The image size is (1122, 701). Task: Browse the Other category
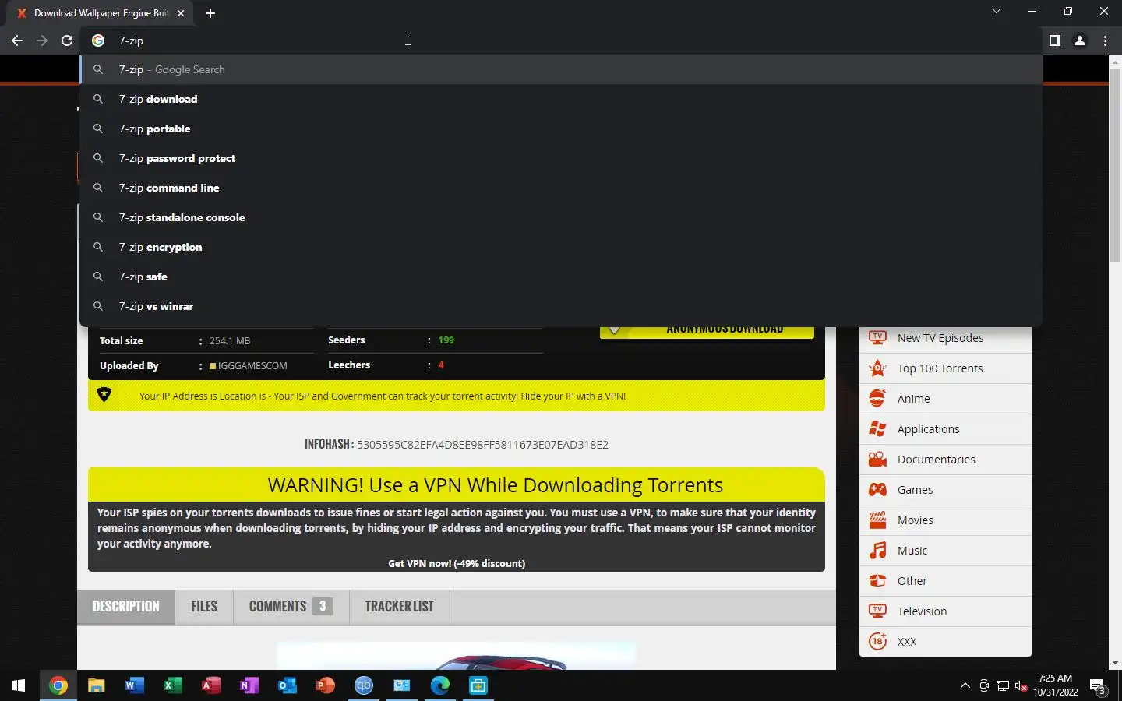tap(912, 581)
